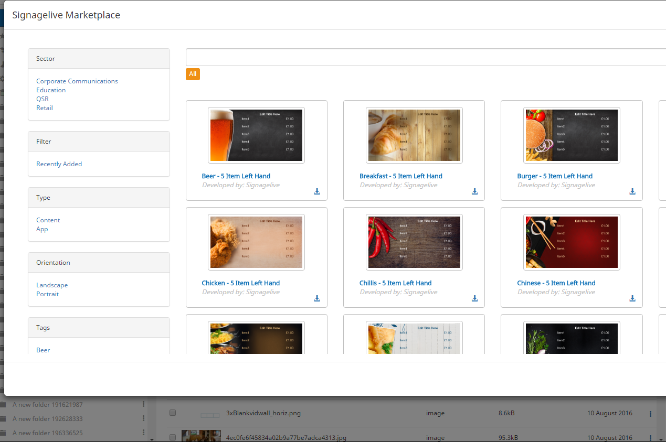Preview the Chicken template thumbnail

point(257,242)
